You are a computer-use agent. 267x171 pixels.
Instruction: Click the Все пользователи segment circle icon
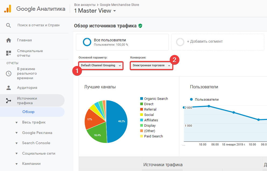(x=87, y=42)
